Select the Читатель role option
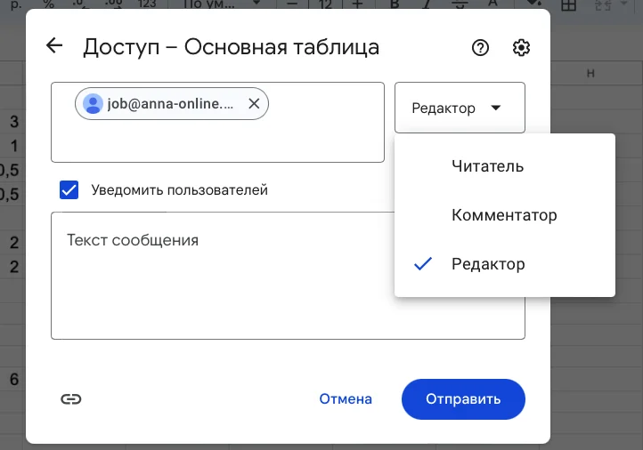 click(487, 166)
